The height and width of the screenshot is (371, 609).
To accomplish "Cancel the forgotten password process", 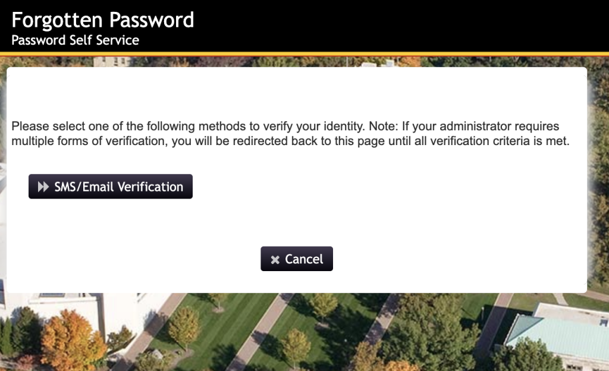I will tap(297, 259).
